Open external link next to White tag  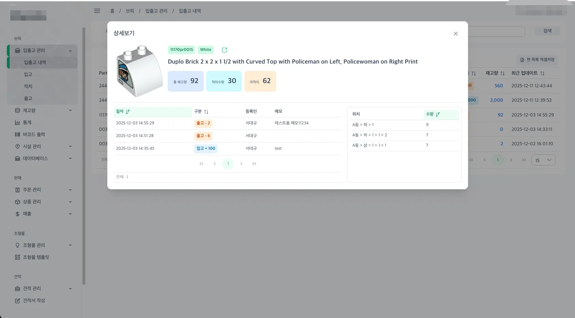tap(224, 50)
